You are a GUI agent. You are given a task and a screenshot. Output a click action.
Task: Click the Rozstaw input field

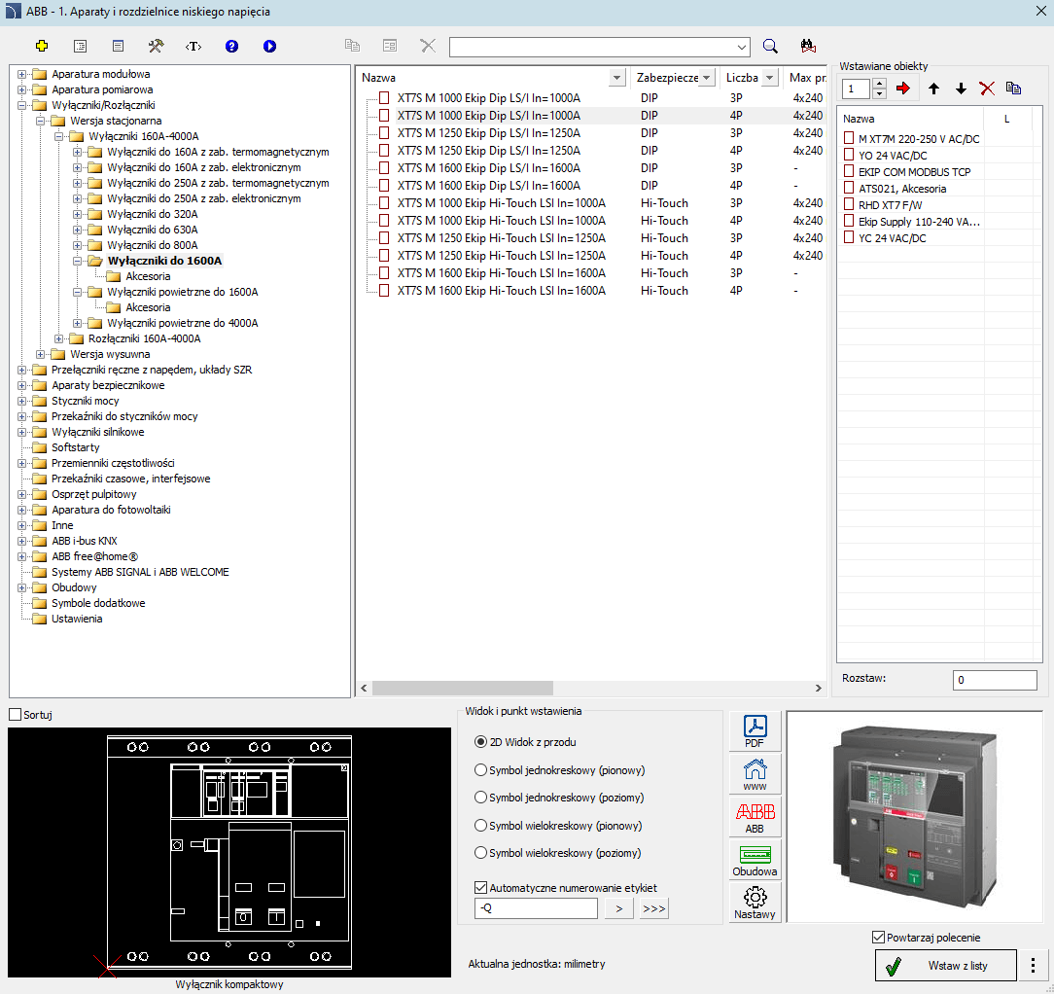pos(995,680)
